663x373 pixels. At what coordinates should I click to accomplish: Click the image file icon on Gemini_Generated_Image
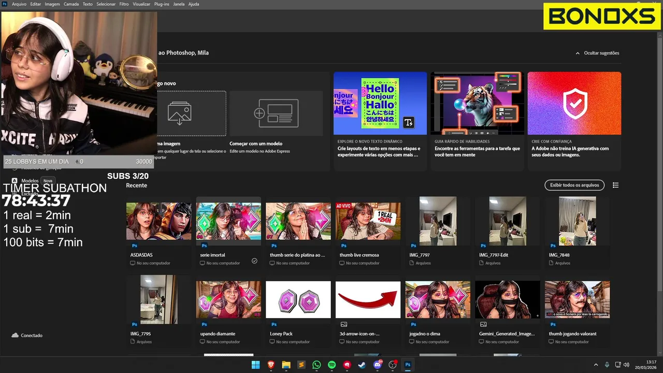(x=483, y=324)
